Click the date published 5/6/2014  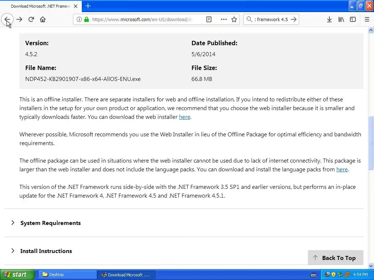[203, 54]
